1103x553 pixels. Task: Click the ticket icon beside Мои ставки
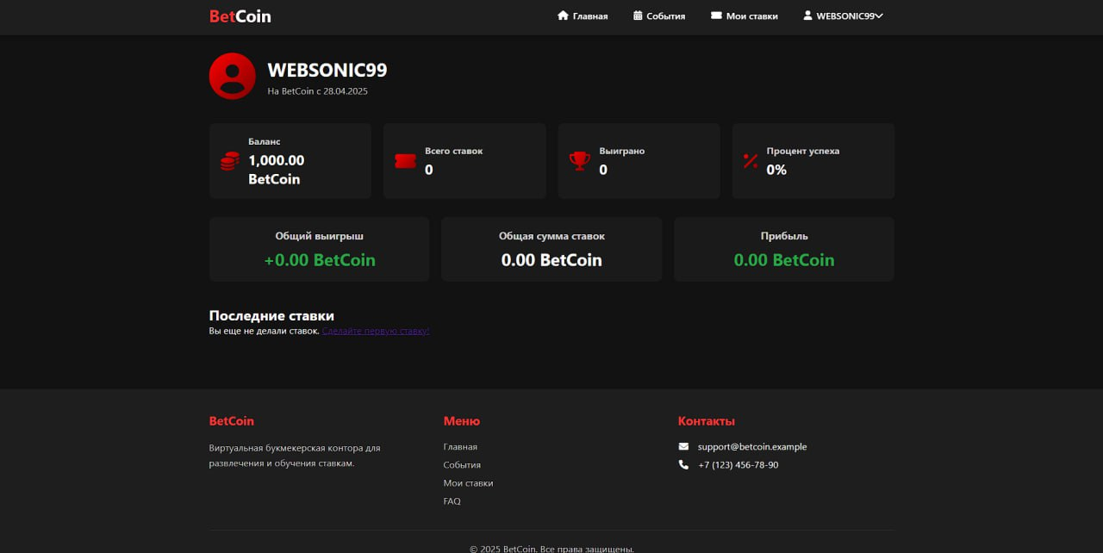point(716,16)
